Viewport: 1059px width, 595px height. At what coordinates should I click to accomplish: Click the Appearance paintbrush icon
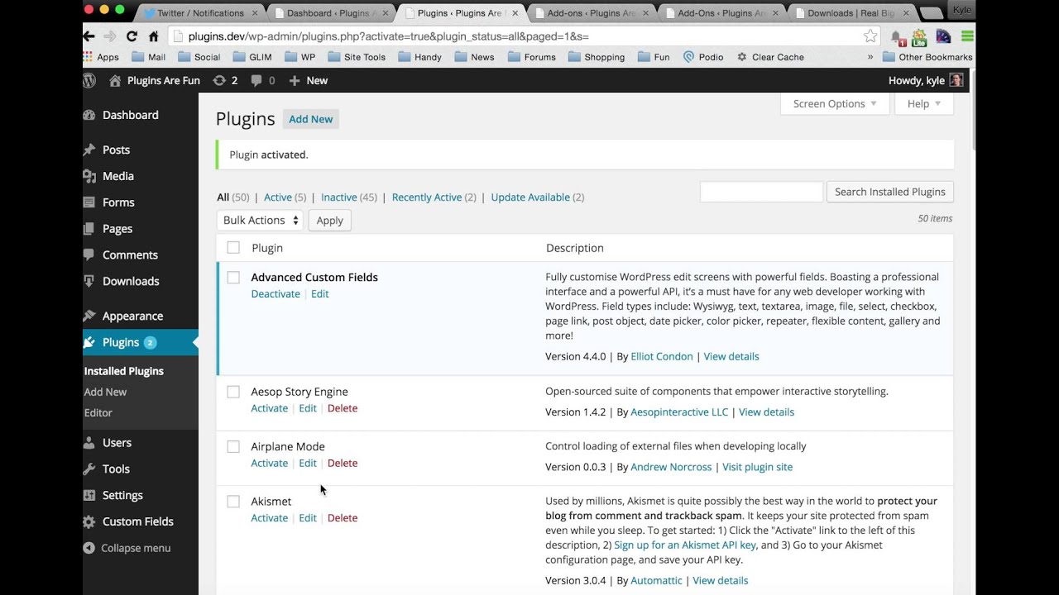(x=89, y=316)
